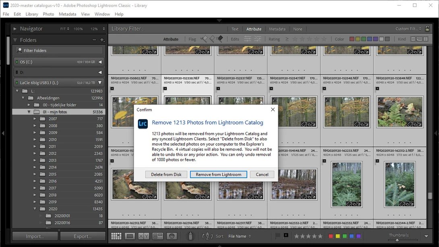Select the Metadata filter tab
The height and width of the screenshot is (247, 439).
(x=277, y=29)
